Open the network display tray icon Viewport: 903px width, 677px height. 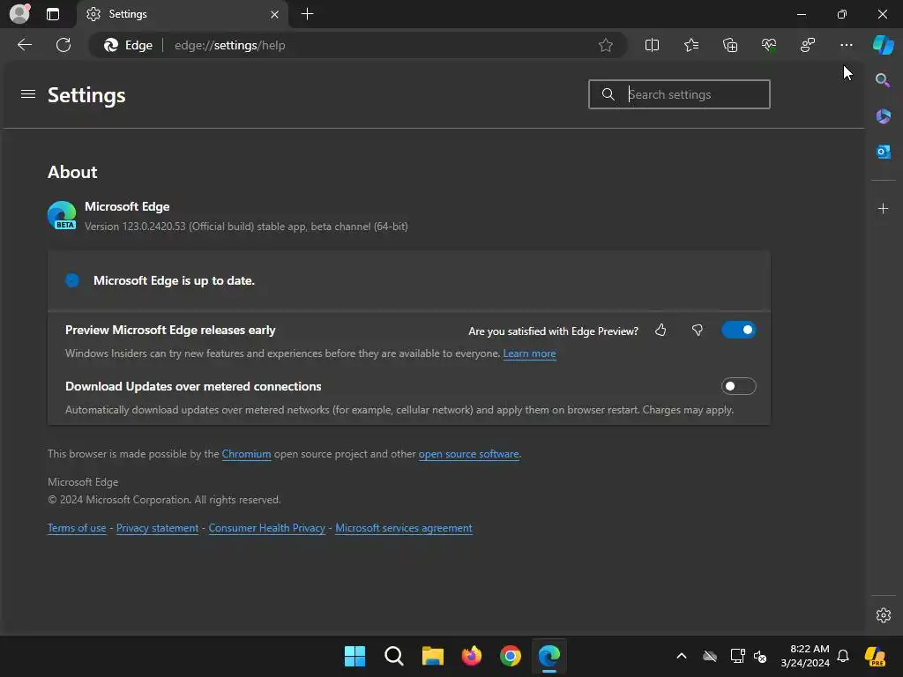pos(737,656)
